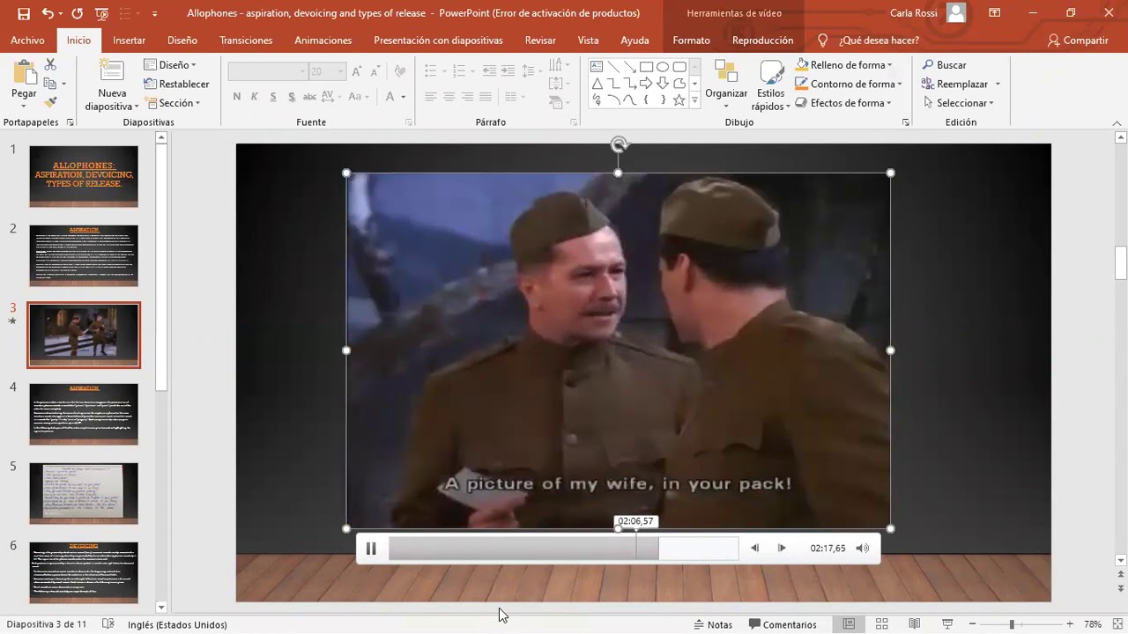
Task: Select Normal view button in status bar
Action: 849,624
